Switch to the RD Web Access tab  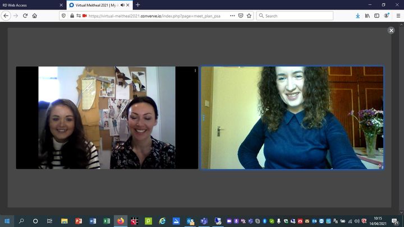[x=28, y=4]
